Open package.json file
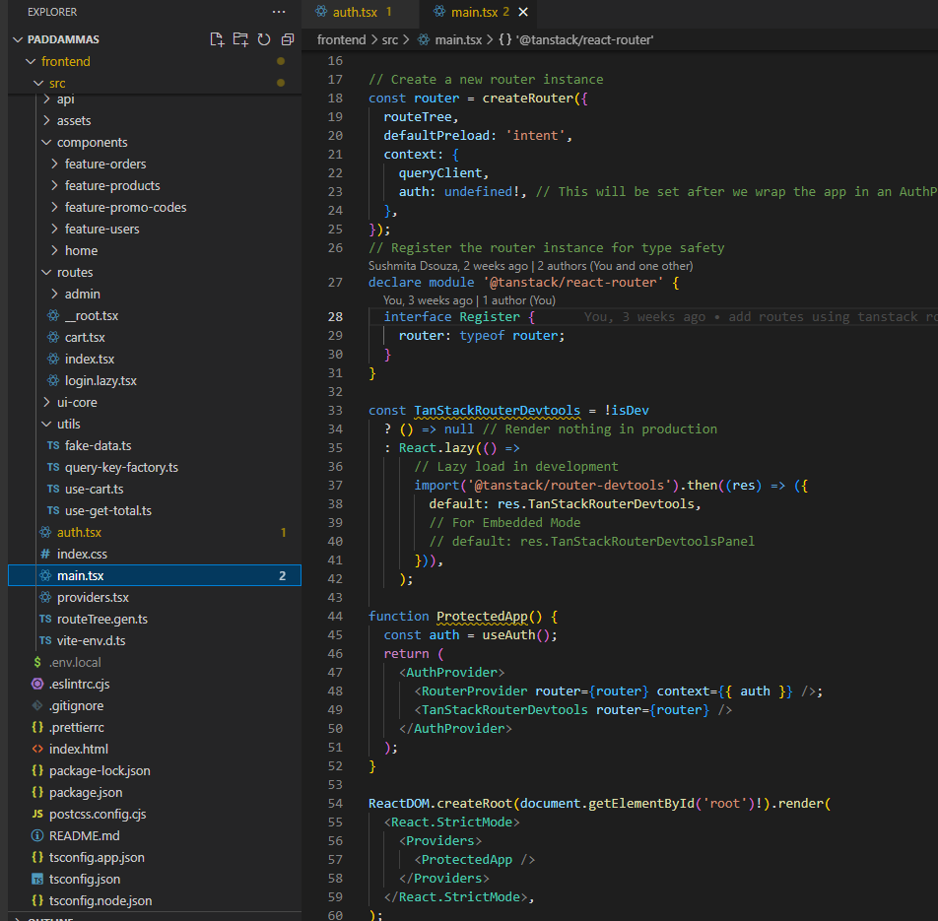The width and height of the screenshot is (938, 921). click(x=86, y=792)
